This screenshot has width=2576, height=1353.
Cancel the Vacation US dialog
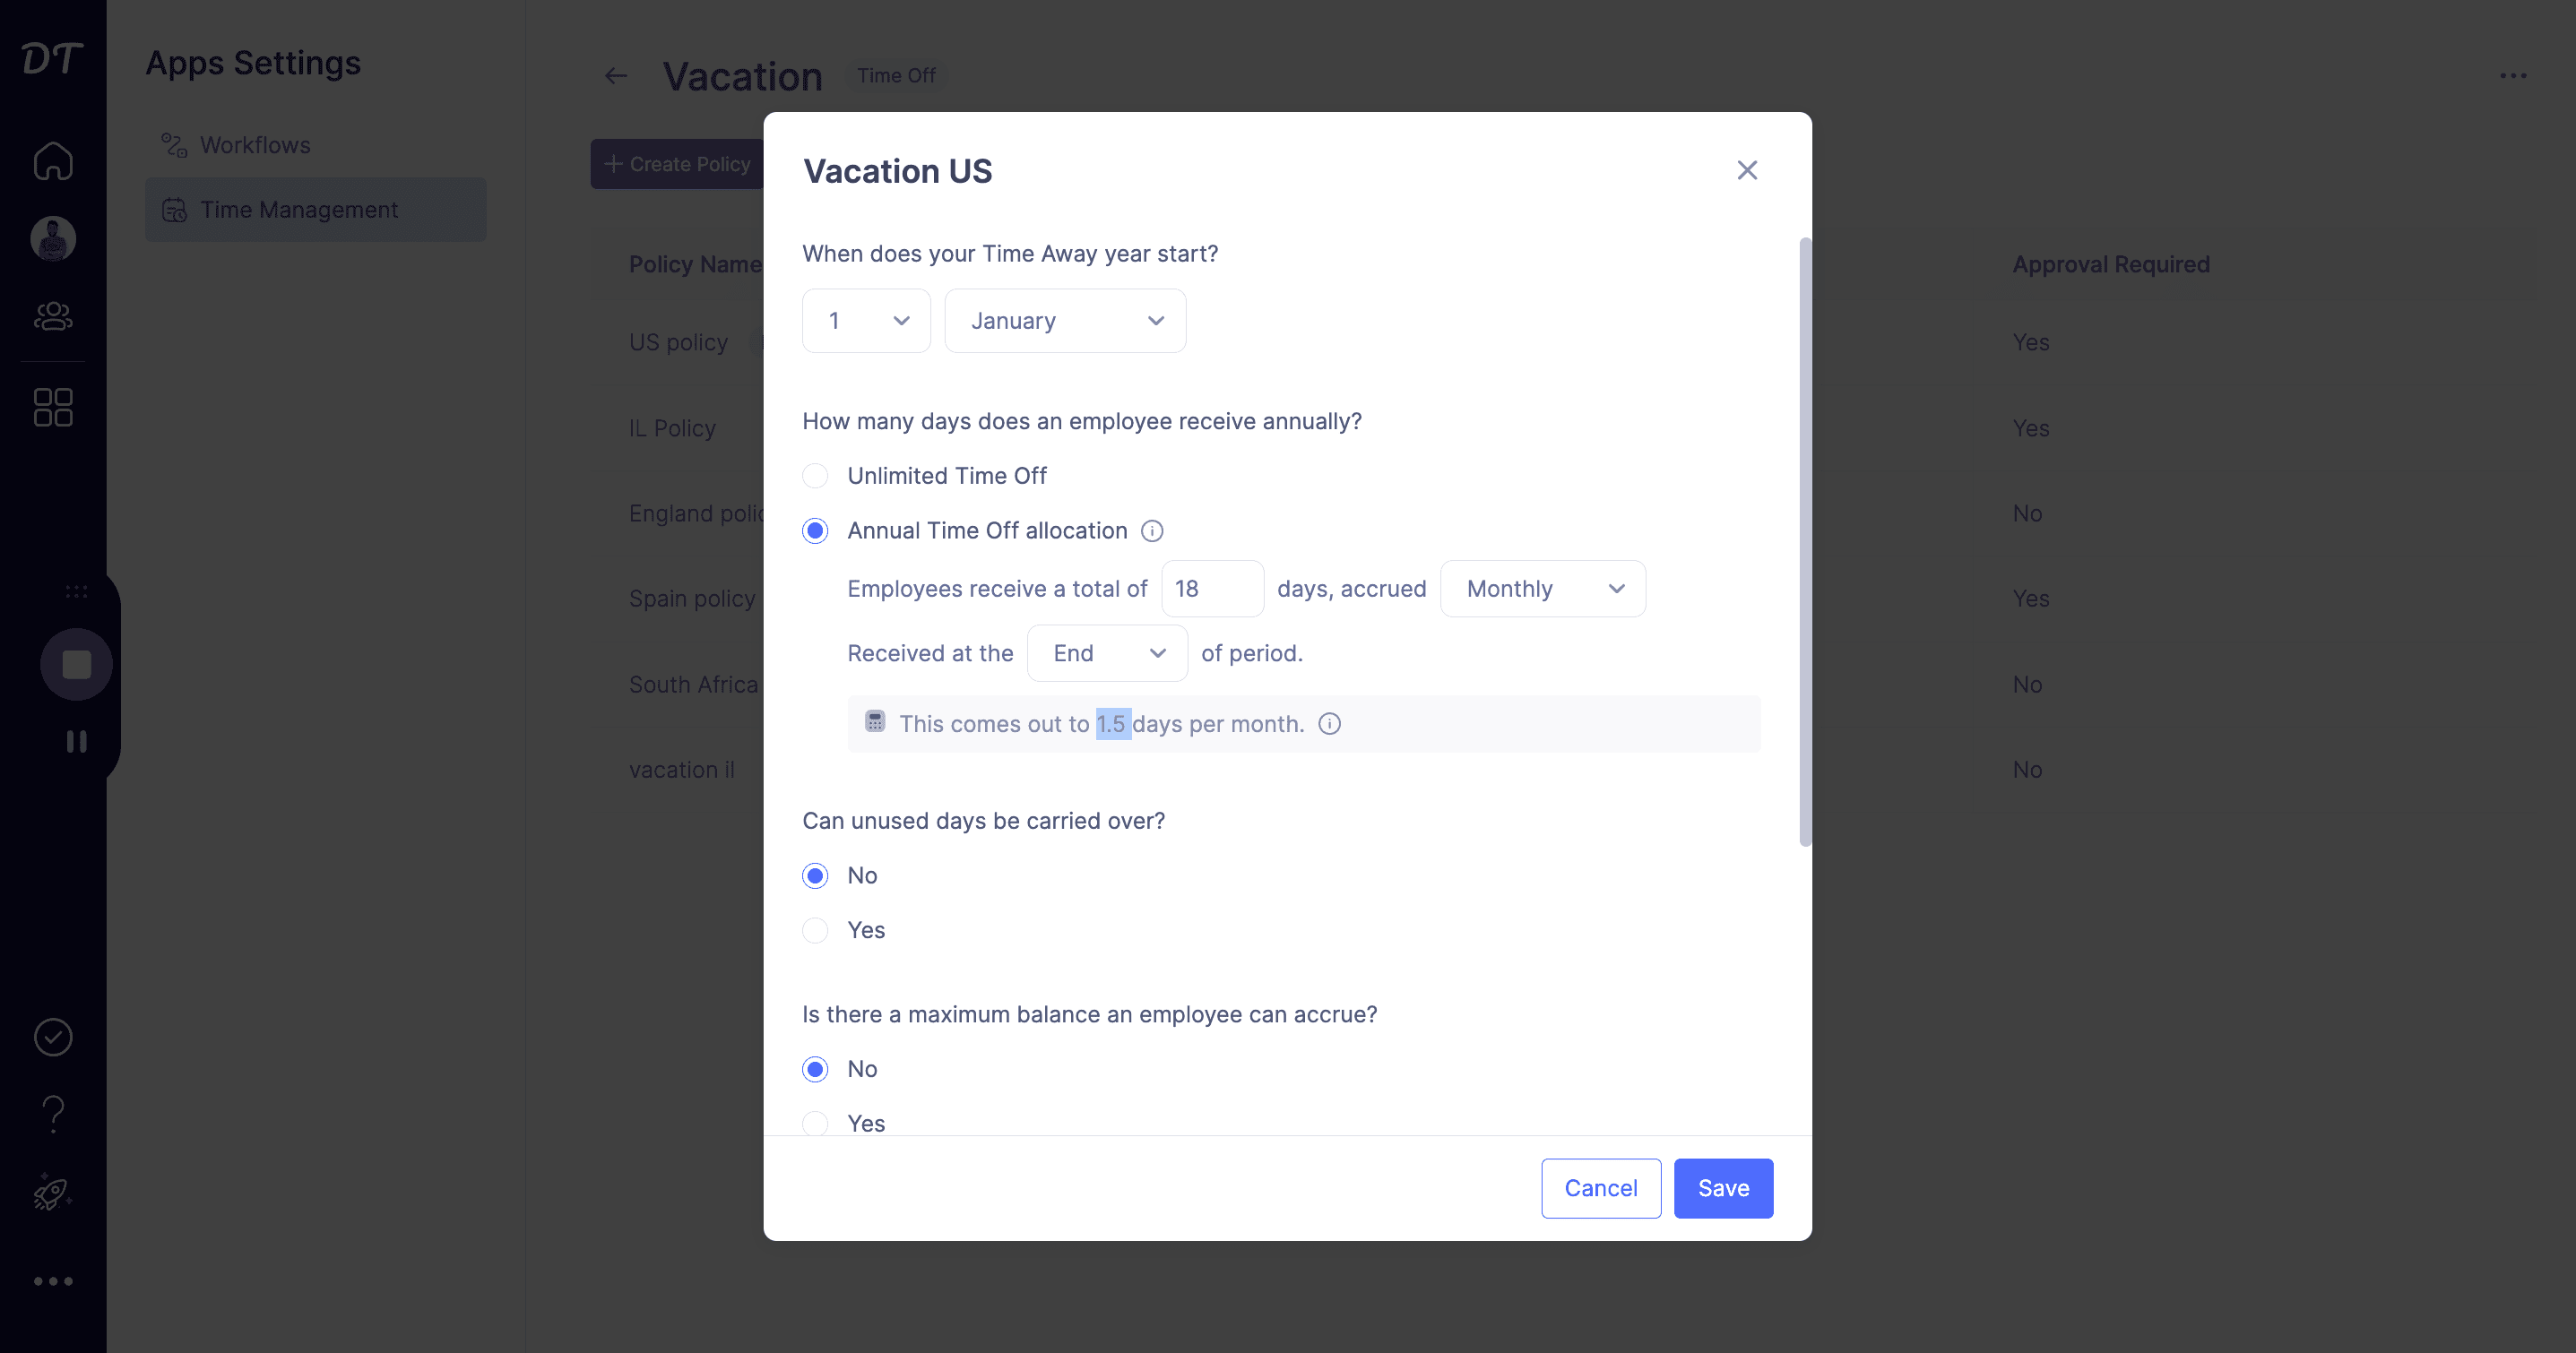(x=1601, y=1188)
